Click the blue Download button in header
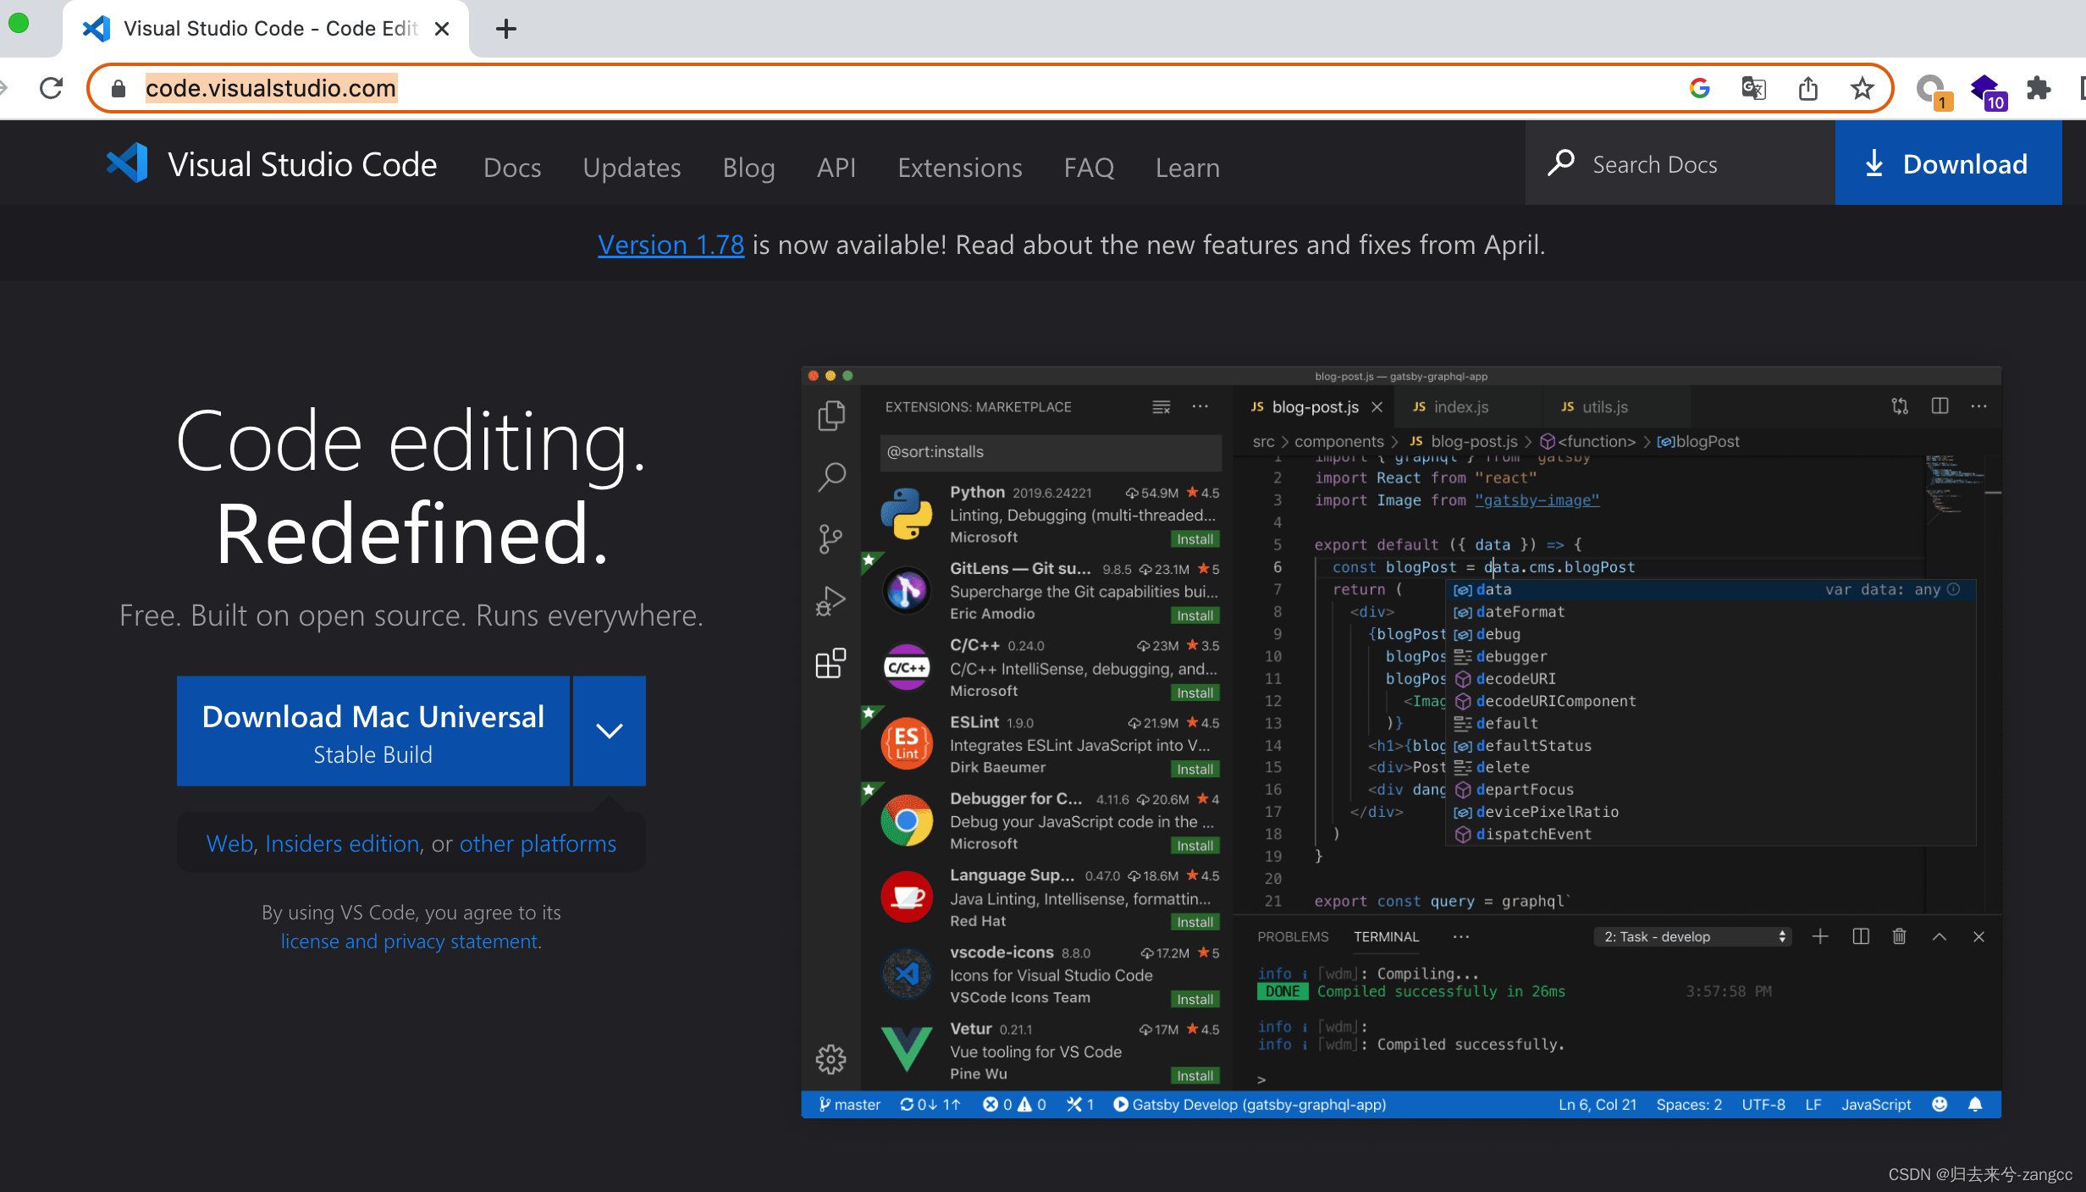This screenshot has width=2086, height=1192. tap(1948, 163)
